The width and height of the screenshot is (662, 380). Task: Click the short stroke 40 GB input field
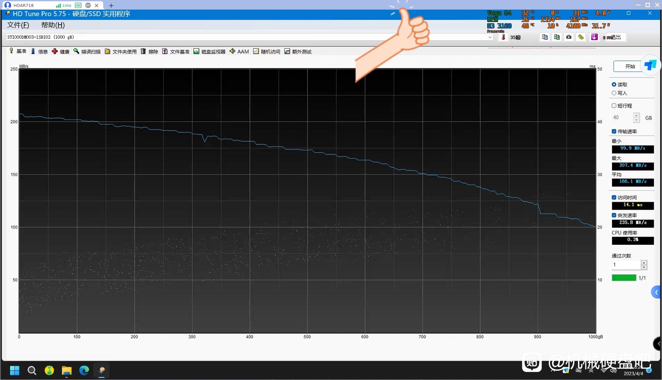pyautogui.click(x=622, y=118)
